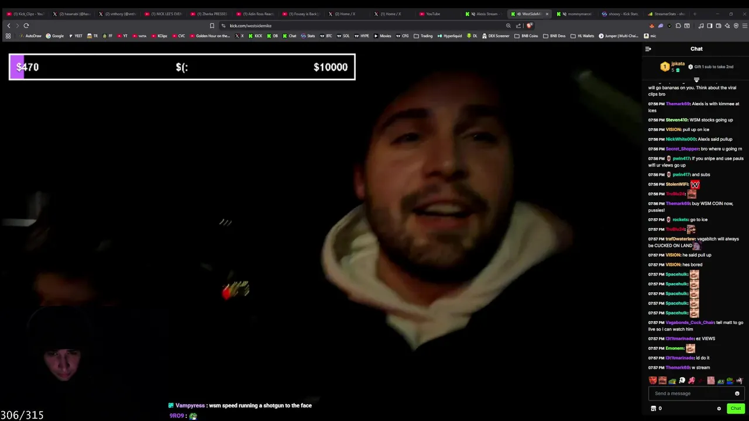Screen dimensions: 749x421
Task: Open the DEX Screener bookmark
Action: click(x=496, y=36)
